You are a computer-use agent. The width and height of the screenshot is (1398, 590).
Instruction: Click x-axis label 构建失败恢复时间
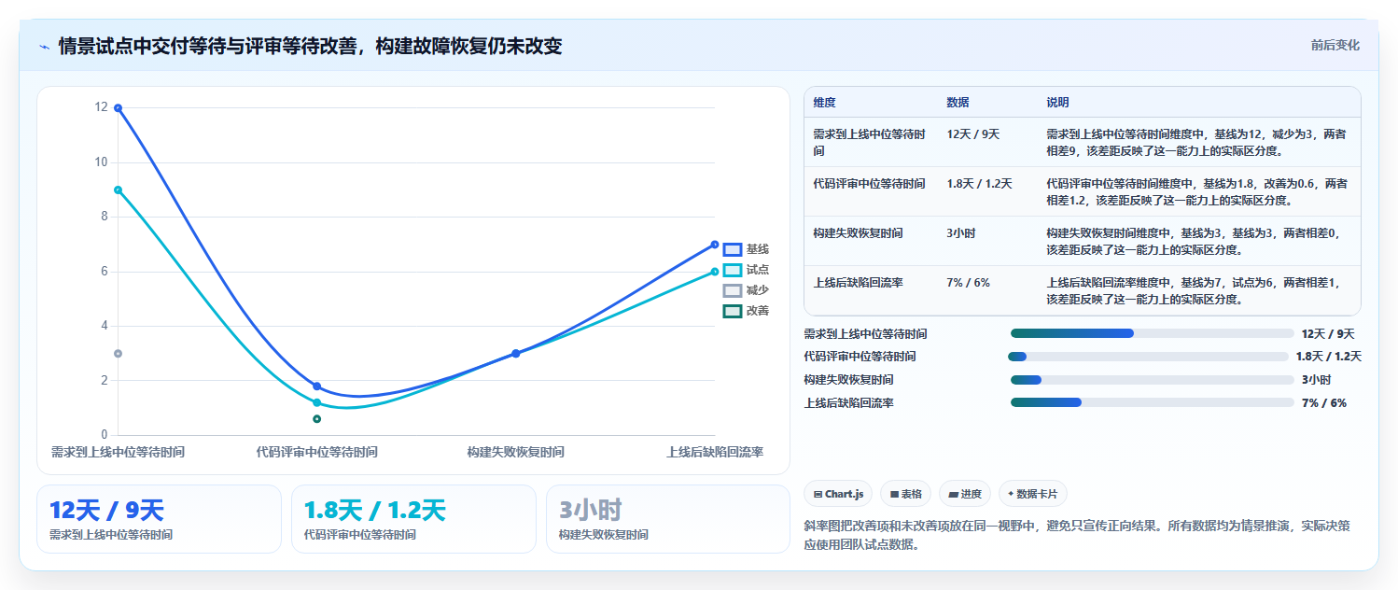coord(516,452)
